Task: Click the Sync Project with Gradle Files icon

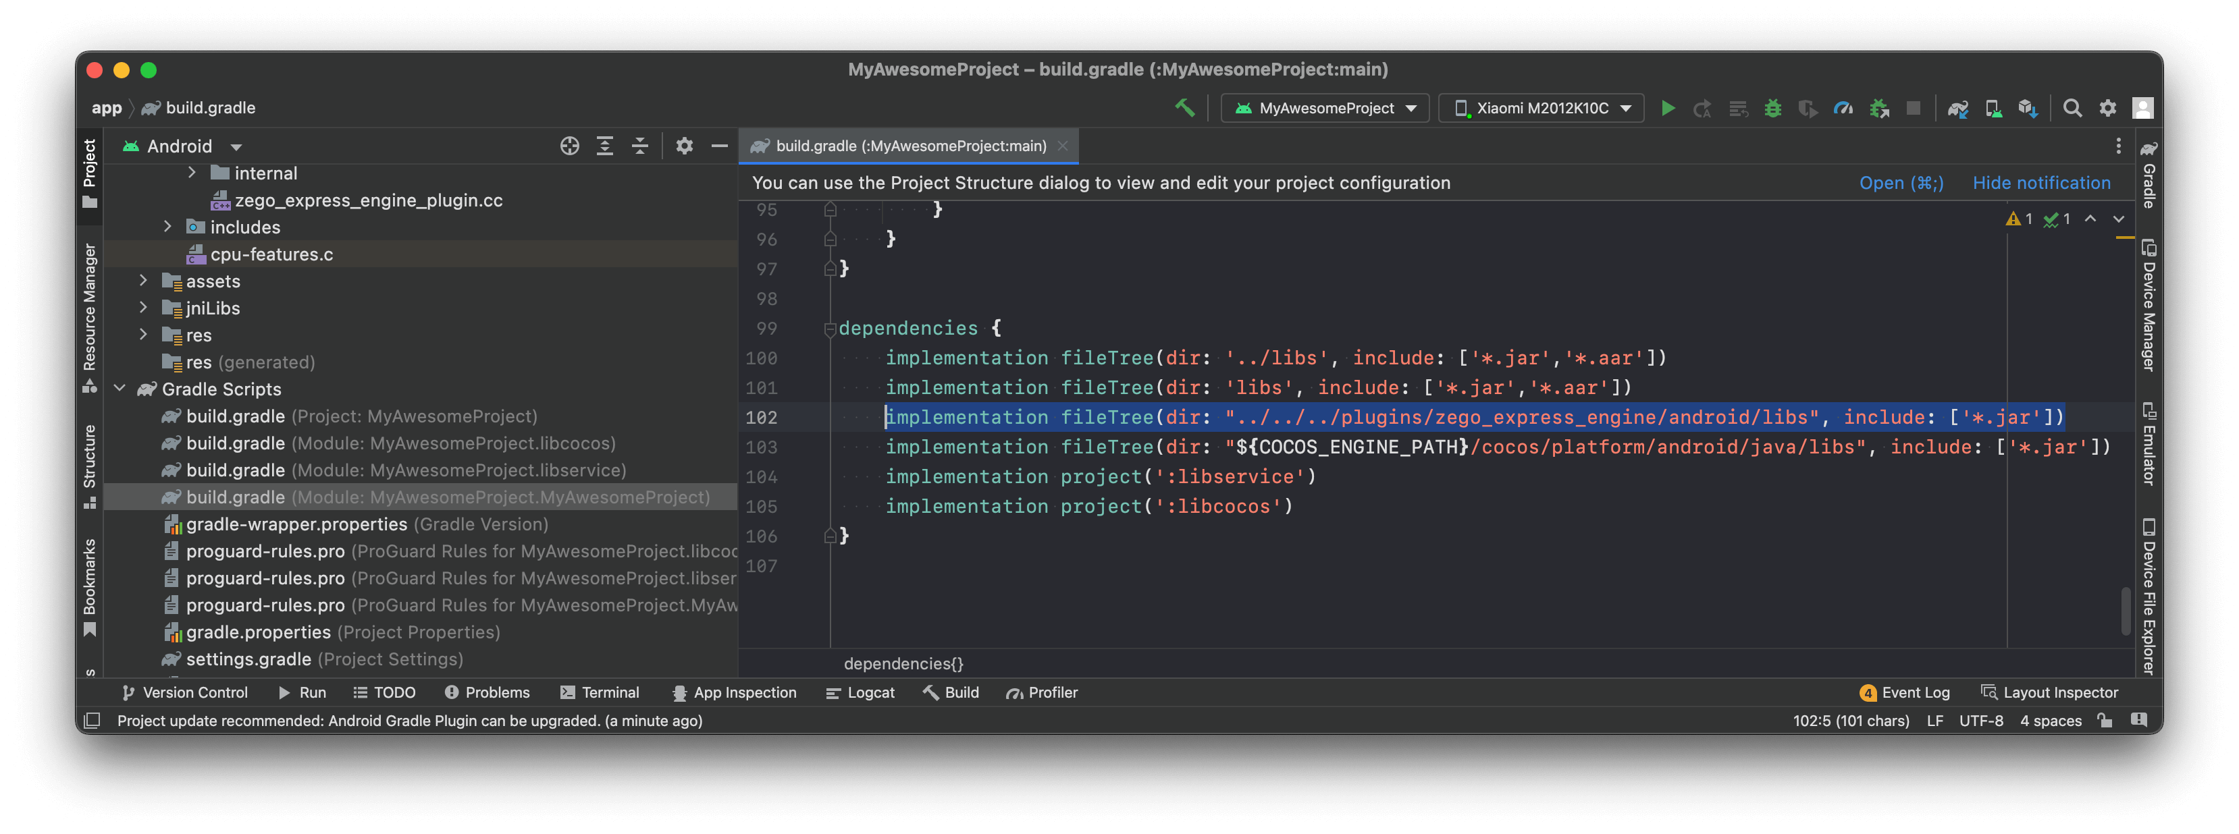Action: 1957,109
